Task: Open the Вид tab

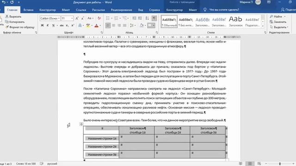Action: [x=141, y=10]
